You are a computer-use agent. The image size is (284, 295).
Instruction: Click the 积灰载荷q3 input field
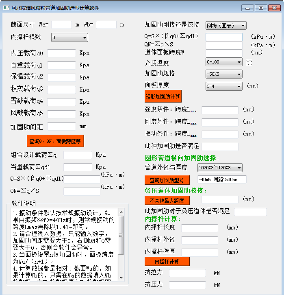click(62, 90)
